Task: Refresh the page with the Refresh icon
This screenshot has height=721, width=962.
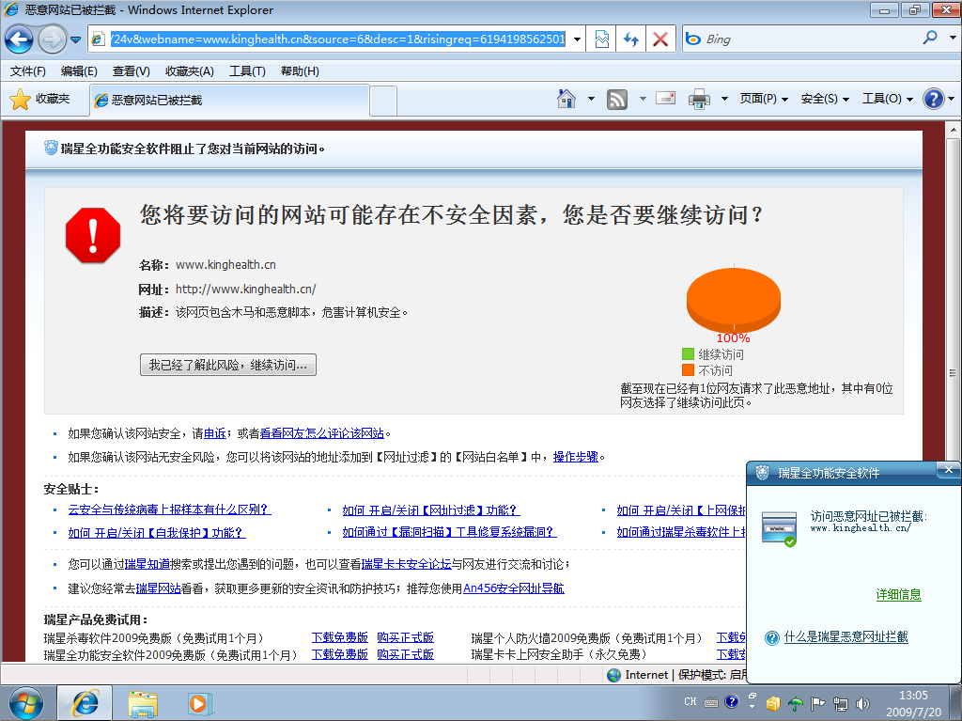Action: (630, 39)
